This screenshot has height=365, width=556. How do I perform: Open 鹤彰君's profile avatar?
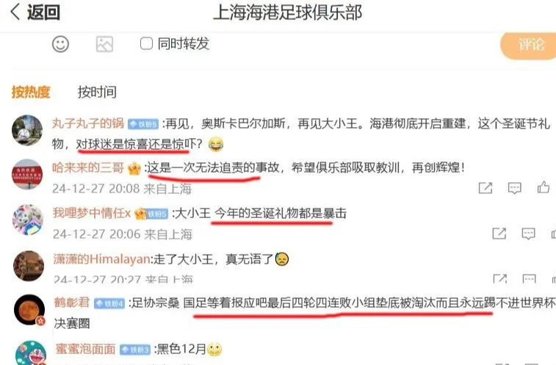click(x=29, y=310)
